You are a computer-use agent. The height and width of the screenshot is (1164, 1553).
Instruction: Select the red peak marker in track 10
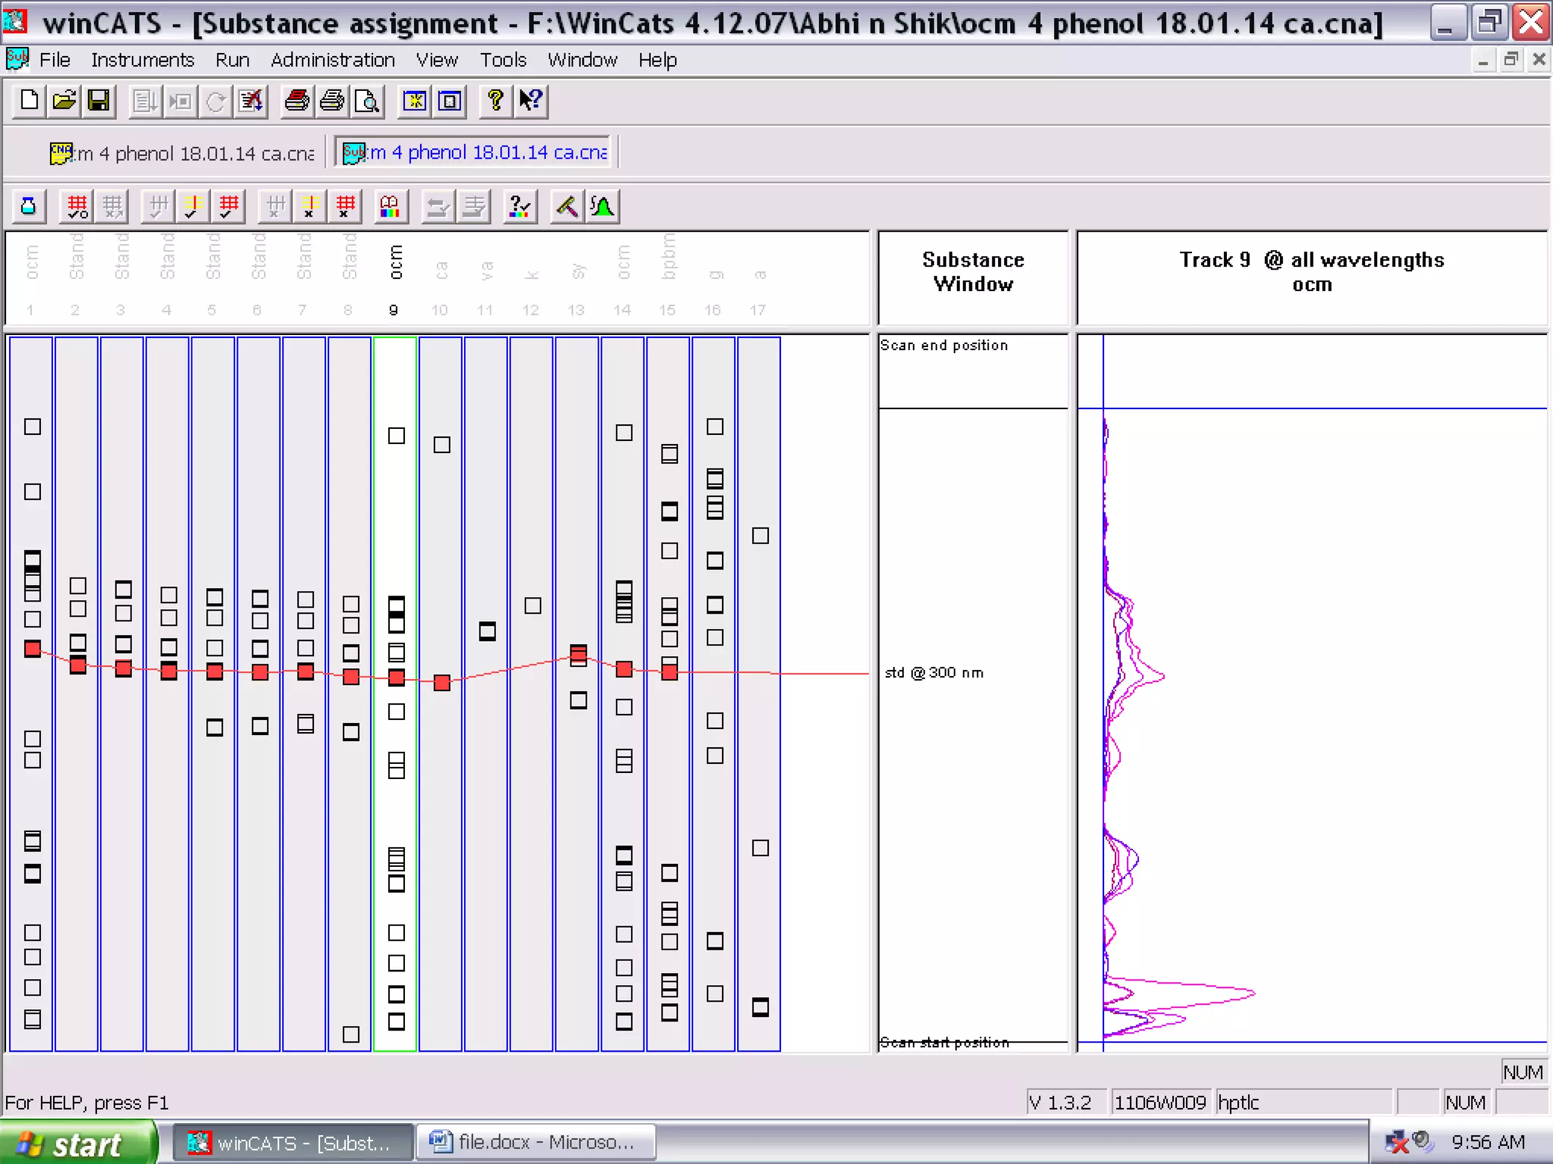tap(442, 683)
